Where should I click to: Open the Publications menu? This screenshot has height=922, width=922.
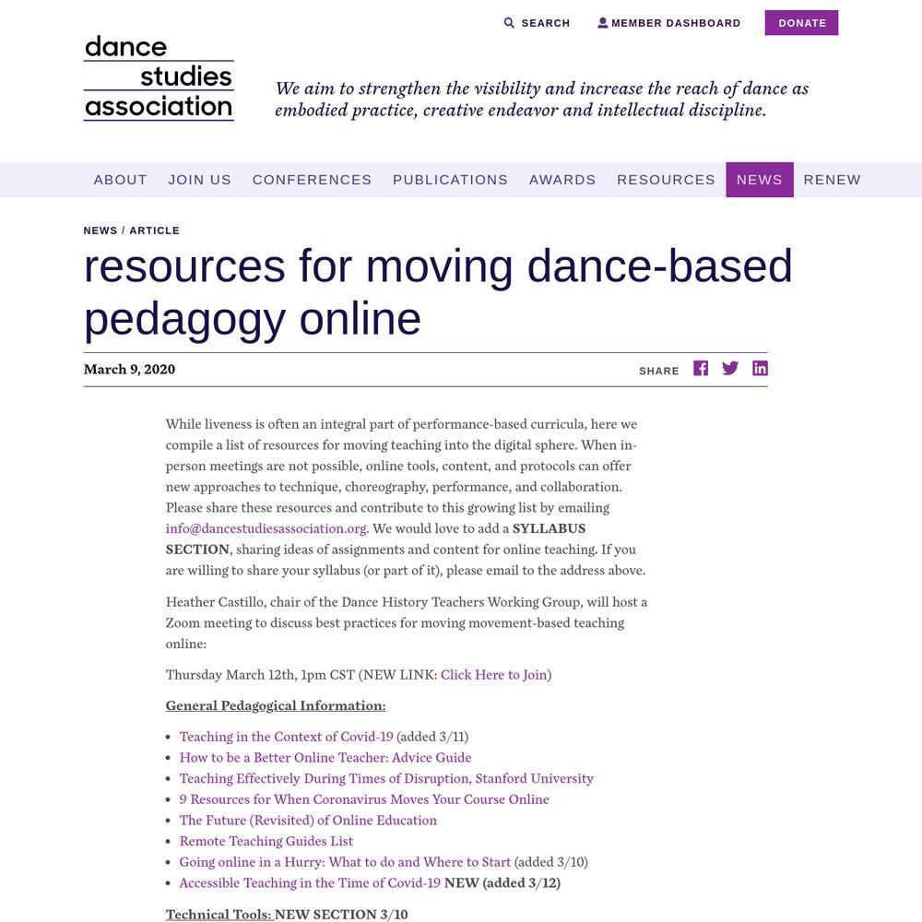click(451, 180)
